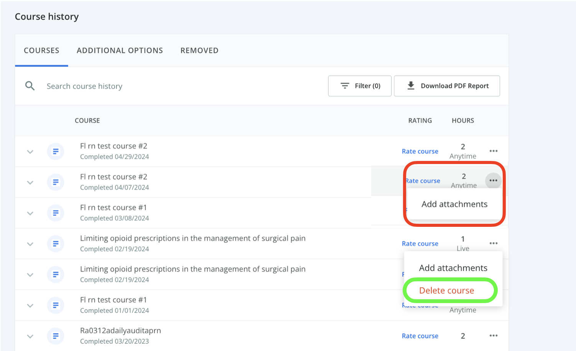576x351 pixels.
Task: Expand Fl rn test course #1 completed 01/01/2024
Action: point(30,305)
